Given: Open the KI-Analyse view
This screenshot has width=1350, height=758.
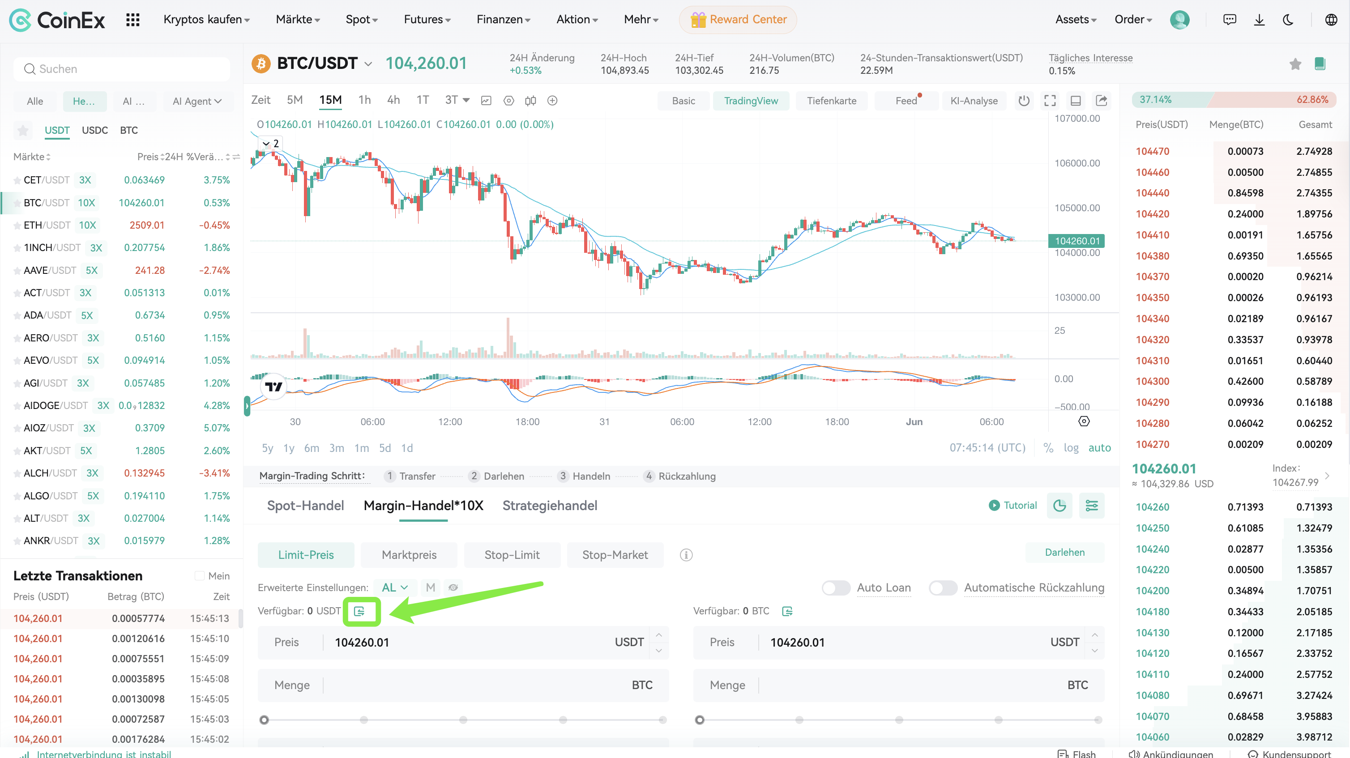Looking at the screenshot, I should 974,101.
